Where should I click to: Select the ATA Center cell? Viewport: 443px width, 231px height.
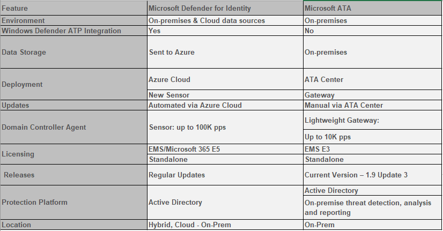click(372, 79)
